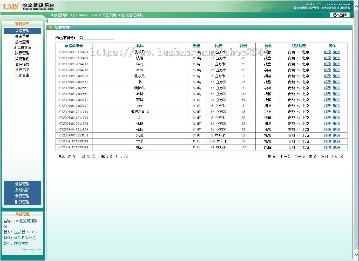Click 删除 for the 玻璃 row
Viewport: 359px width, 261px height.
point(337,58)
